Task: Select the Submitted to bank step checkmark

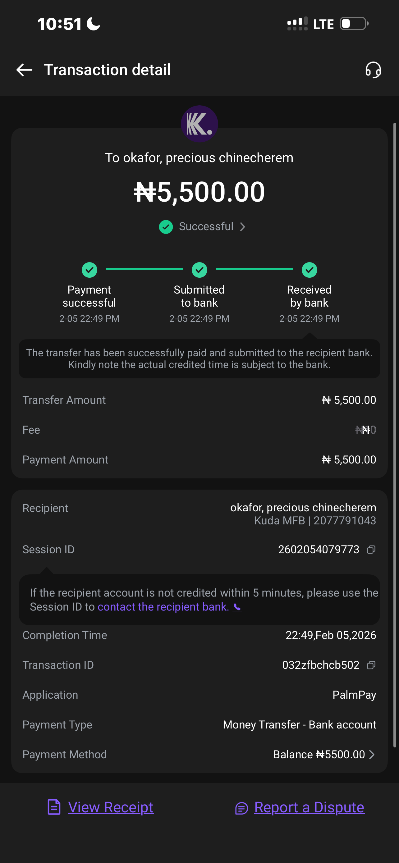Action: pyautogui.click(x=199, y=270)
